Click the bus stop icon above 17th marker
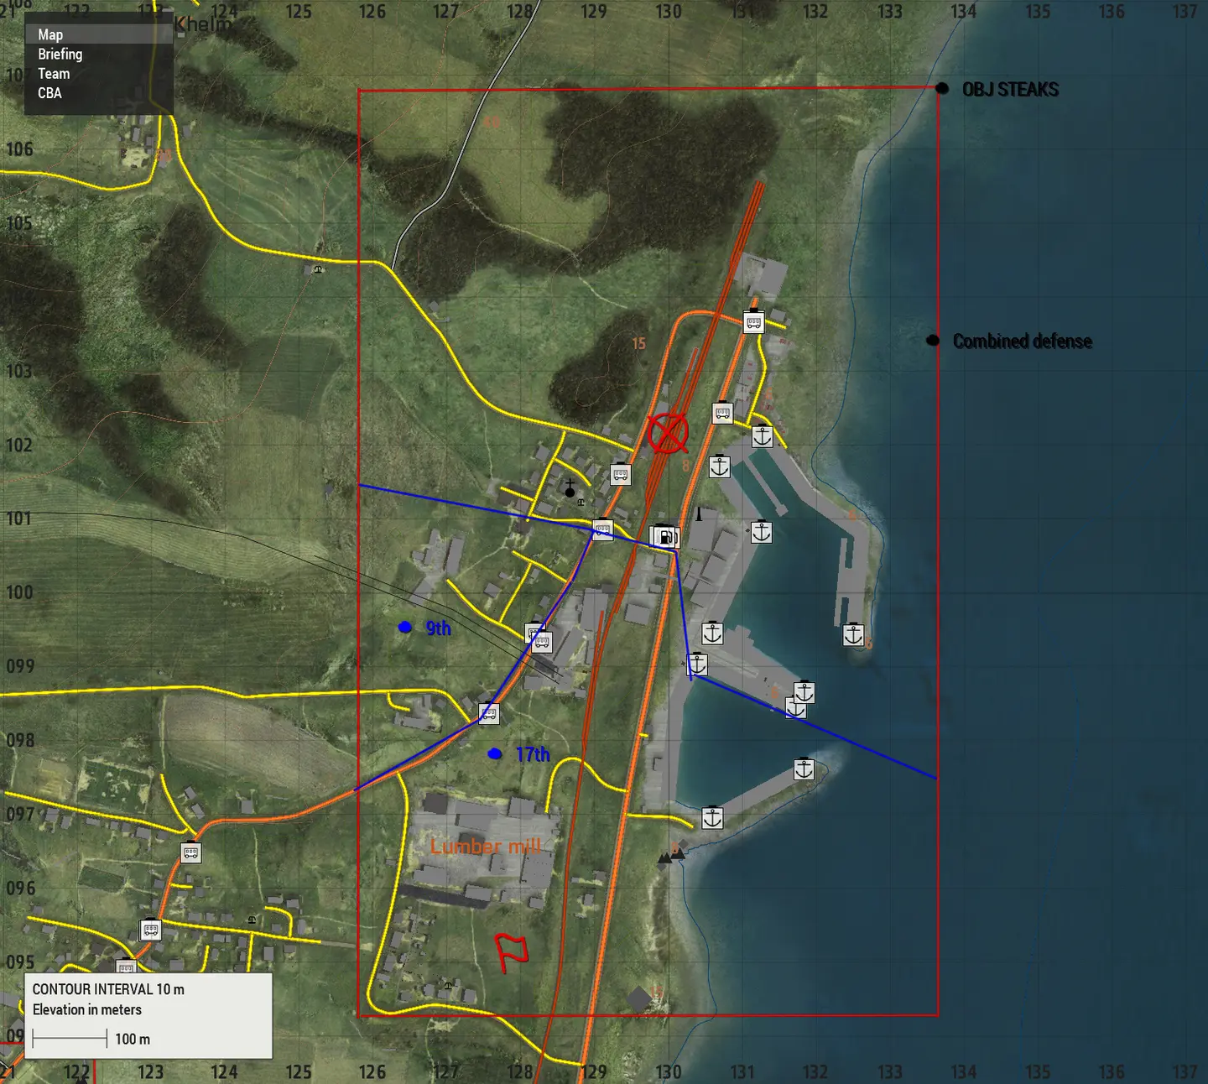Viewport: 1208px width, 1084px height. (489, 713)
